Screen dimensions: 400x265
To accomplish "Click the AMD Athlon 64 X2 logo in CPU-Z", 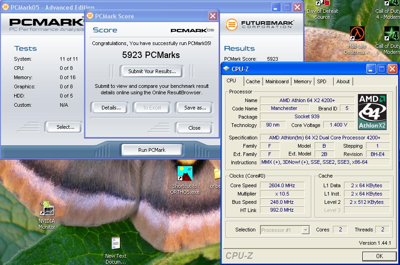I will tap(372, 112).
